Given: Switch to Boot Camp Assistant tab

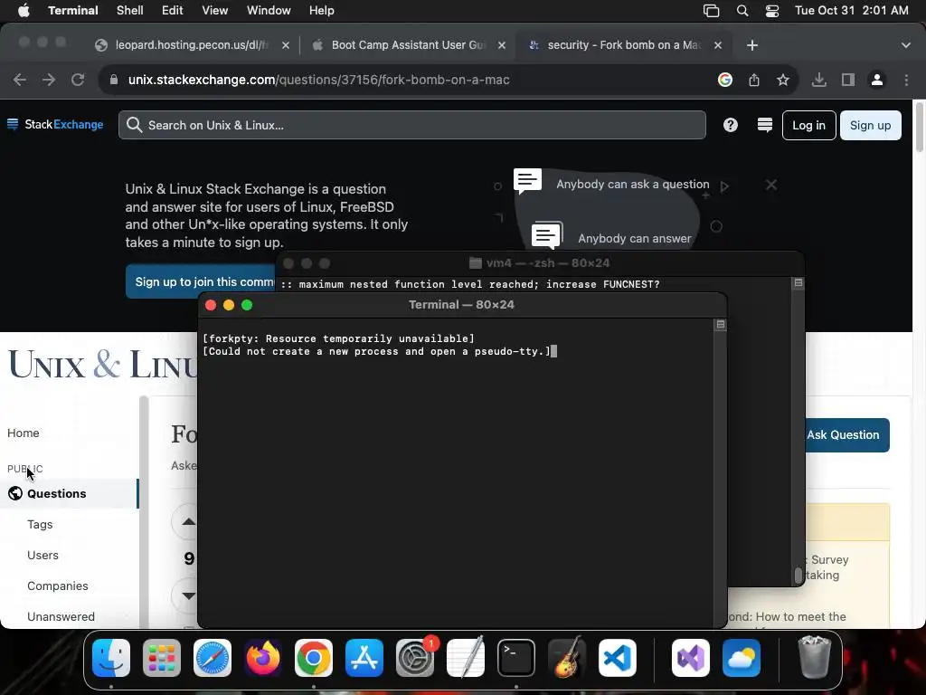Looking at the screenshot, I should (x=408, y=45).
